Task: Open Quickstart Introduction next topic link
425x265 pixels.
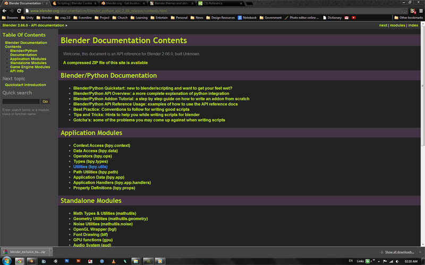Action: 25,85
